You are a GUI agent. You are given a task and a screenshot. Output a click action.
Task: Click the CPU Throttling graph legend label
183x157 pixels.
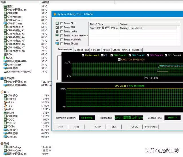[x=137, y=86]
